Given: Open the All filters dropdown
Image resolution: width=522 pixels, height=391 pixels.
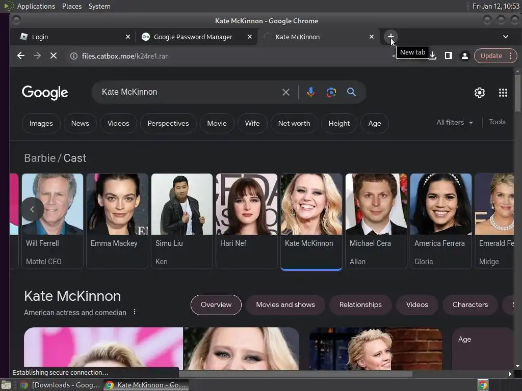Looking at the screenshot, I should point(455,122).
